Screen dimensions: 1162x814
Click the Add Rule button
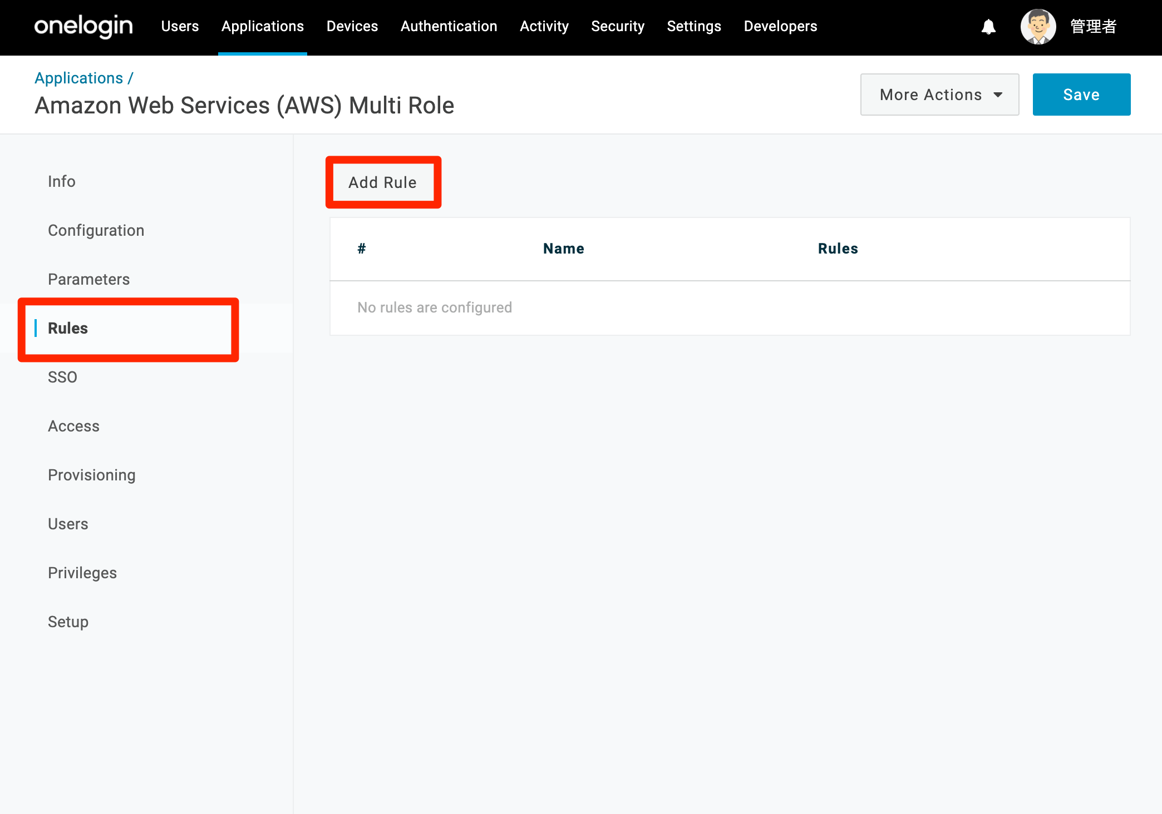pyautogui.click(x=383, y=182)
